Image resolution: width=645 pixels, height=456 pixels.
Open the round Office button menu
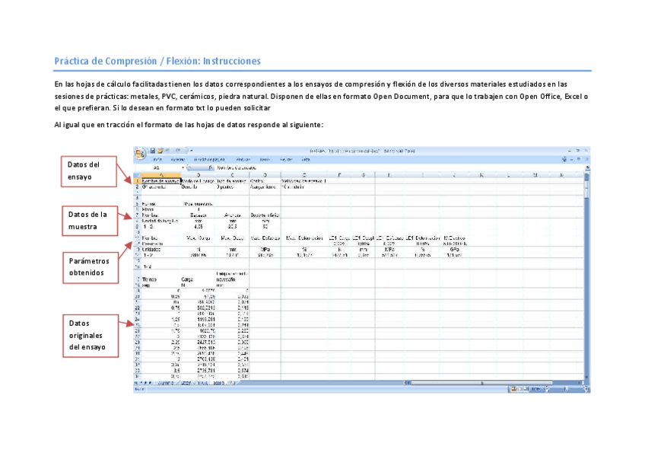pos(140,154)
